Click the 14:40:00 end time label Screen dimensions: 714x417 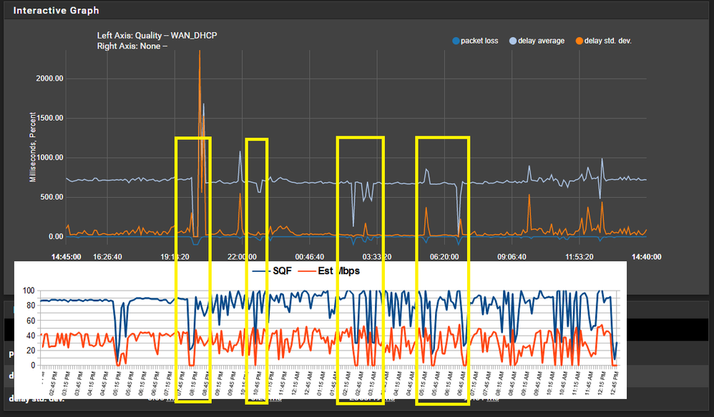pos(647,256)
